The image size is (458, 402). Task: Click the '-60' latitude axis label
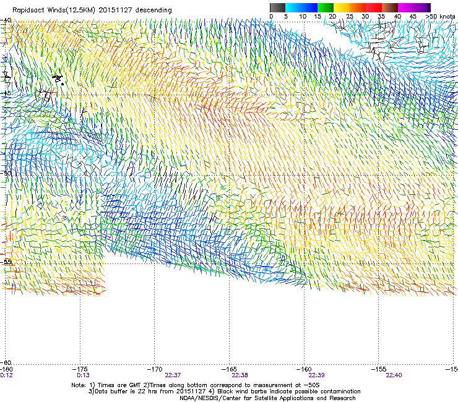point(6,362)
